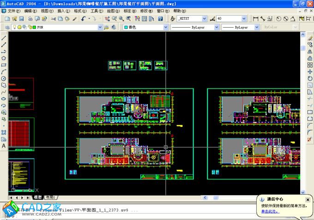Screen dimensions: 314x220
Task: Select the Mirror modify tool
Action: click(x=310, y=52)
